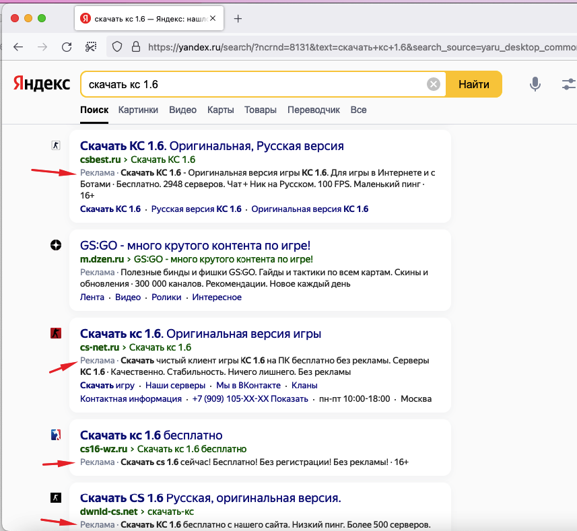Click the browser forward arrow

click(42, 47)
